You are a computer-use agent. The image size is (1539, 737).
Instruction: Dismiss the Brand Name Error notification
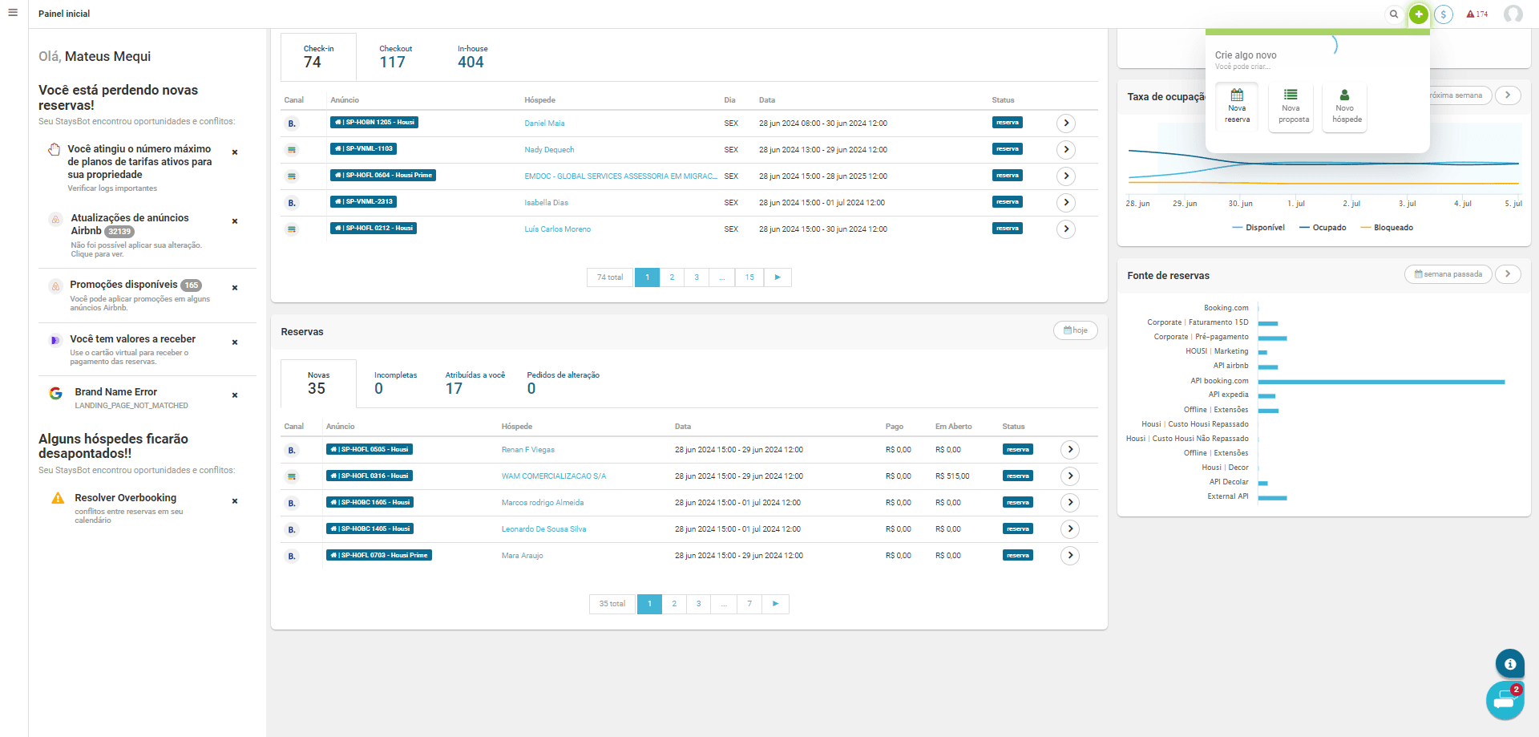coord(235,395)
